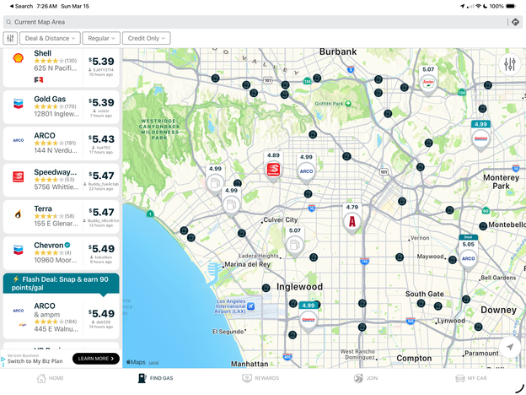
Task: Open the Join tab
Action: [366, 378]
